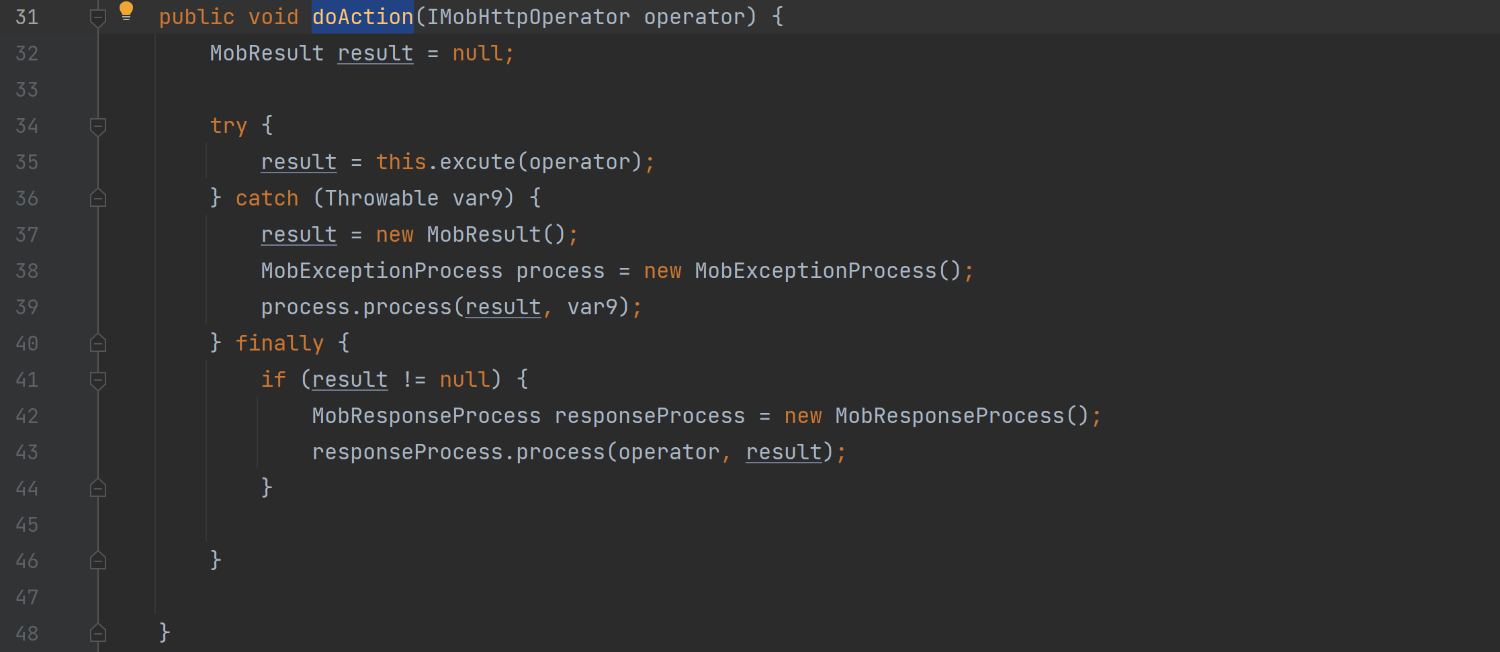Click the Throwable type in the catch clause
This screenshot has height=652, width=1500.
point(382,198)
